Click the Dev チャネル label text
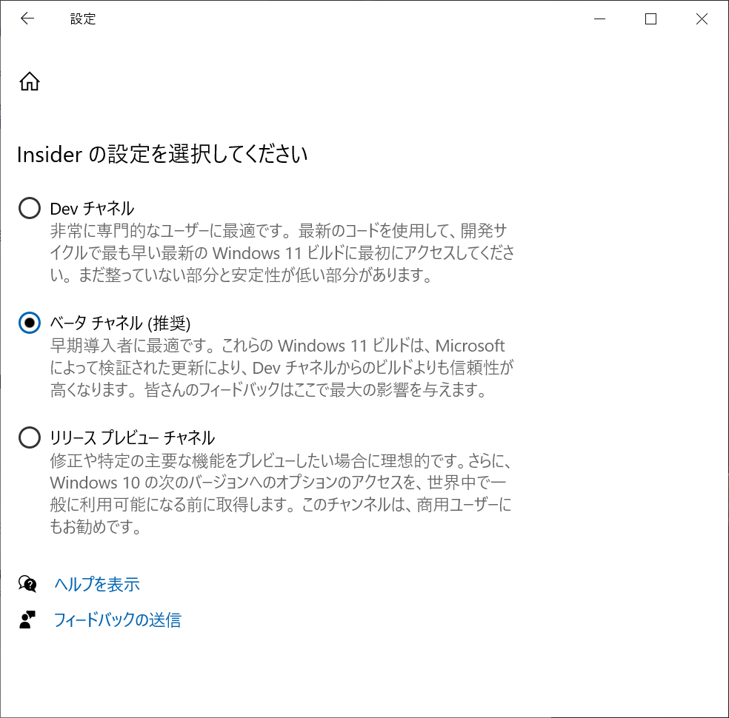This screenshot has width=729, height=718. pos(92,208)
